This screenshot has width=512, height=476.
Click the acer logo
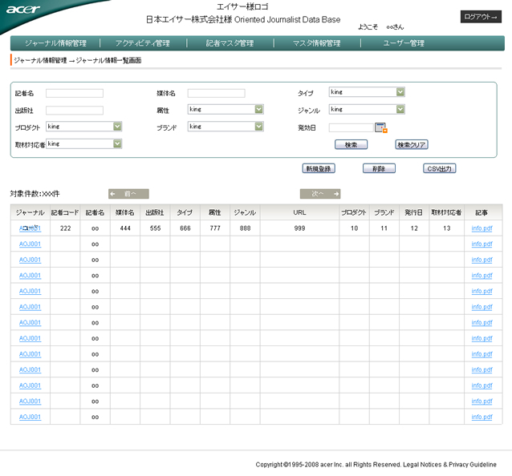[22, 9]
